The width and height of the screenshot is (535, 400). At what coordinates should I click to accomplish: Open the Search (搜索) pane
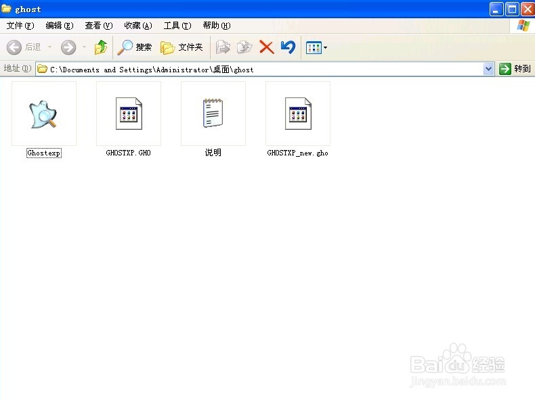click(x=135, y=47)
